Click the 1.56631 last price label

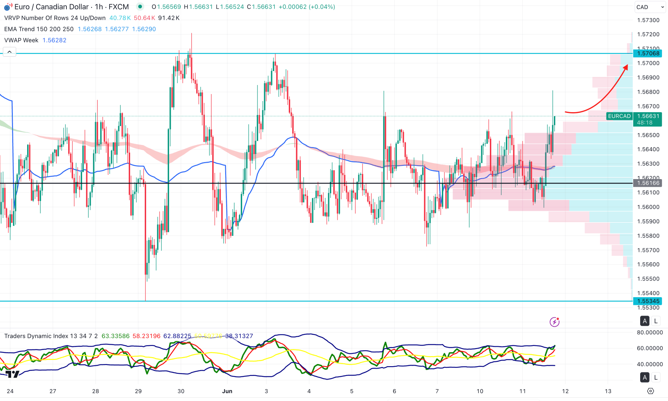648,116
